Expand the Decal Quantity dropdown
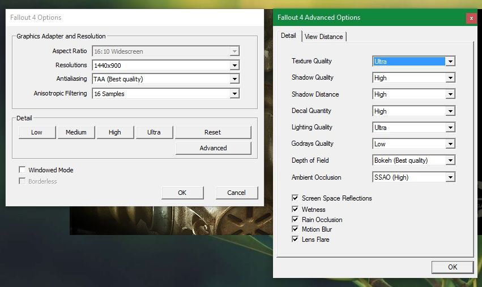The image size is (482, 287). pyautogui.click(x=413, y=111)
